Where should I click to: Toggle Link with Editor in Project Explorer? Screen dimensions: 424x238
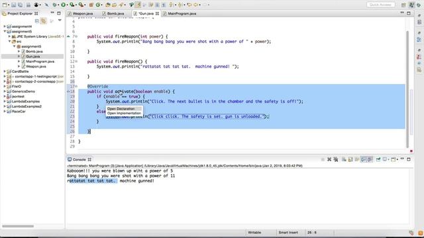point(44,20)
